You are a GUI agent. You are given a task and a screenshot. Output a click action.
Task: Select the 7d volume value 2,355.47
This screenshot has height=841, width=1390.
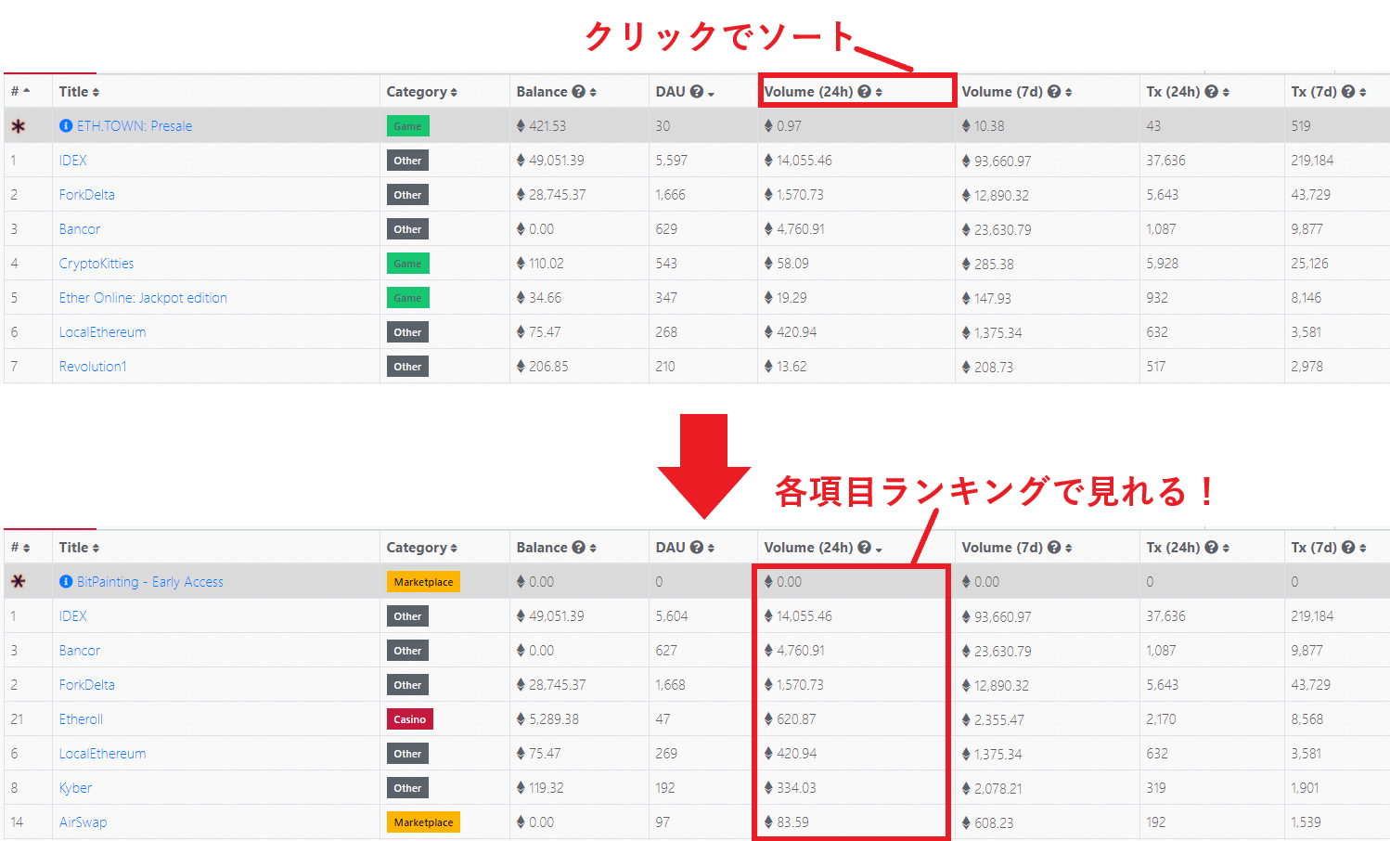pyautogui.click(x=999, y=720)
